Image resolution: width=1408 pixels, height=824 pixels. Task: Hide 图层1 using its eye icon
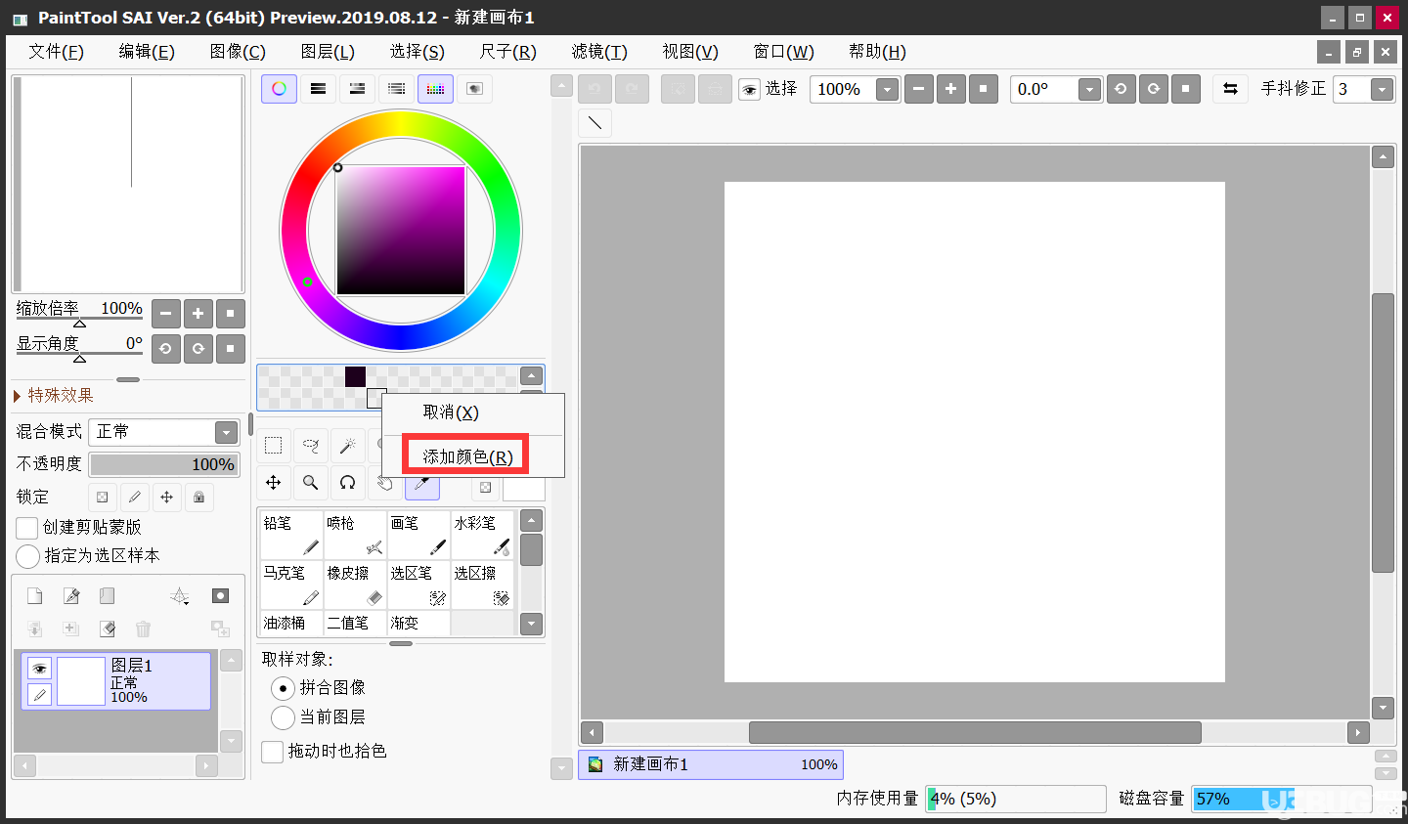coord(39,669)
